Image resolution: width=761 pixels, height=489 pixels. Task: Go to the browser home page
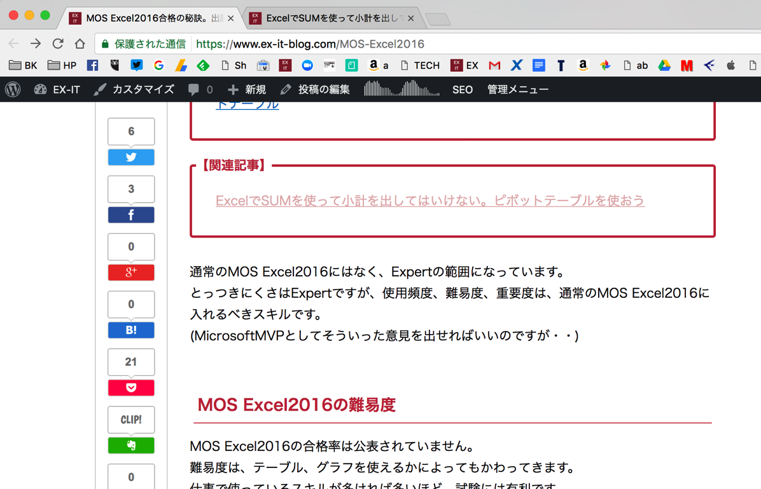click(x=80, y=44)
